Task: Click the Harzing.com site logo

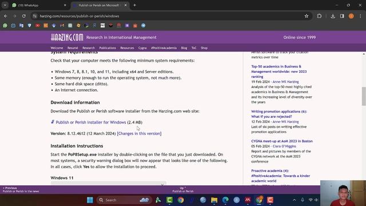Action: [67, 37]
